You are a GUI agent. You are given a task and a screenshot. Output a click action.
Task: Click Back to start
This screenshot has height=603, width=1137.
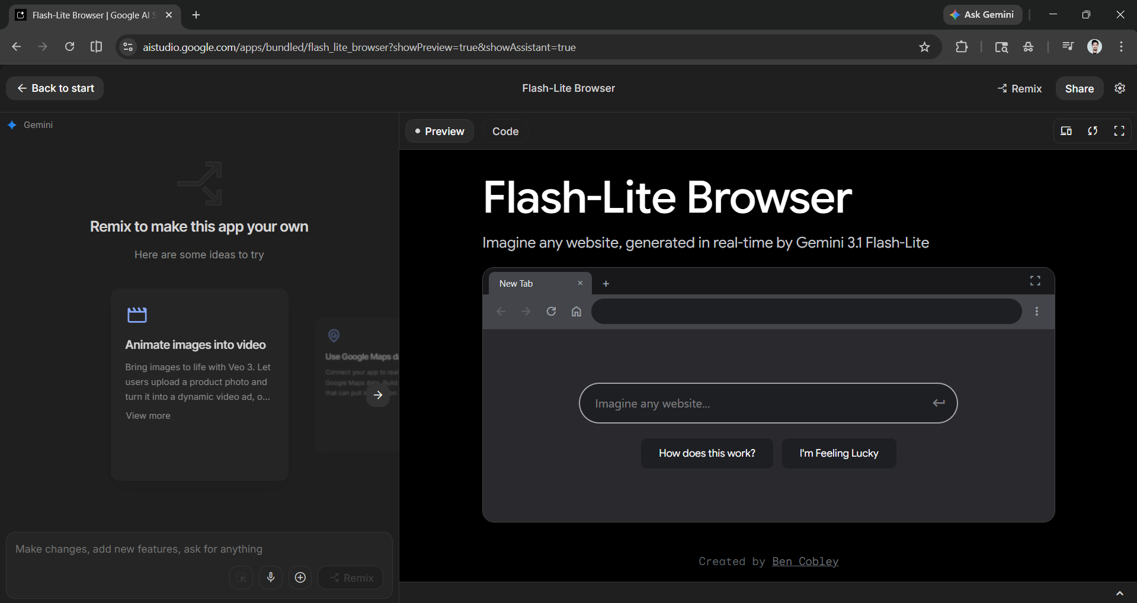click(x=55, y=88)
